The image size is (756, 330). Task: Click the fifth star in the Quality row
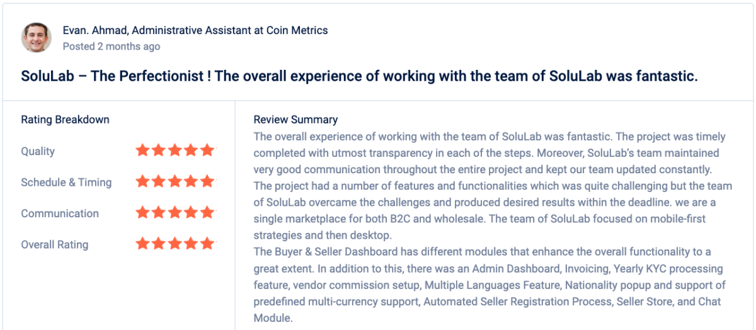pos(207,151)
